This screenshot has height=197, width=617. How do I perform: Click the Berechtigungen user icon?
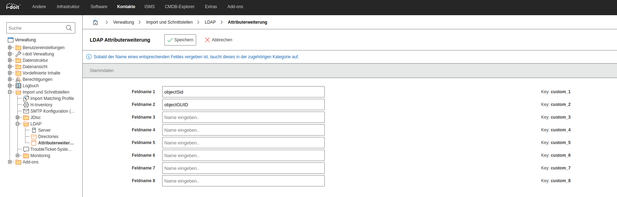click(18, 79)
